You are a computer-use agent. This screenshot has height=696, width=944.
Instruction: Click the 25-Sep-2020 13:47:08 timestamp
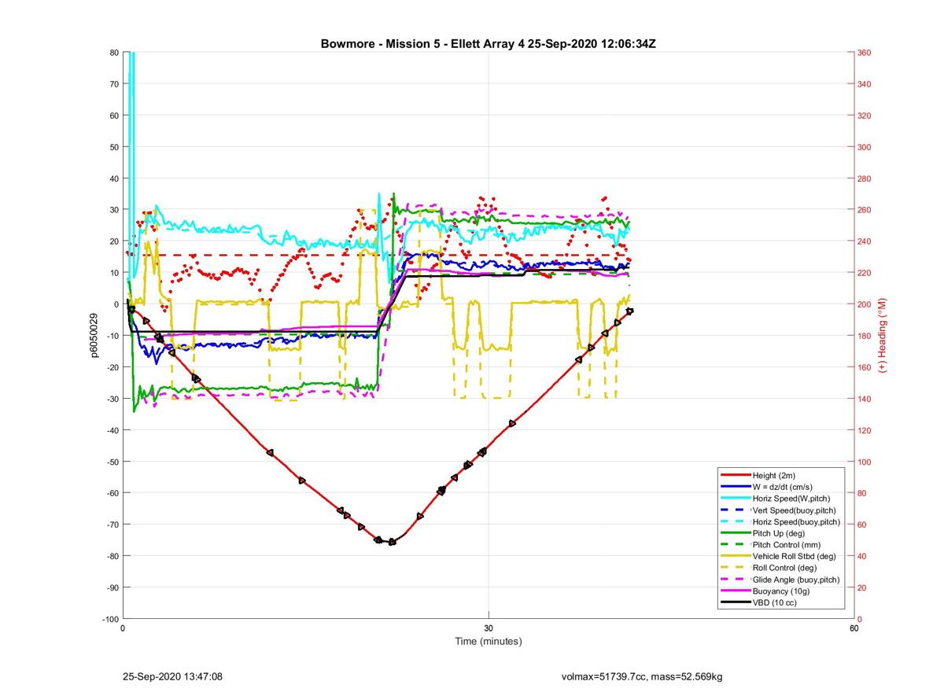172,676
